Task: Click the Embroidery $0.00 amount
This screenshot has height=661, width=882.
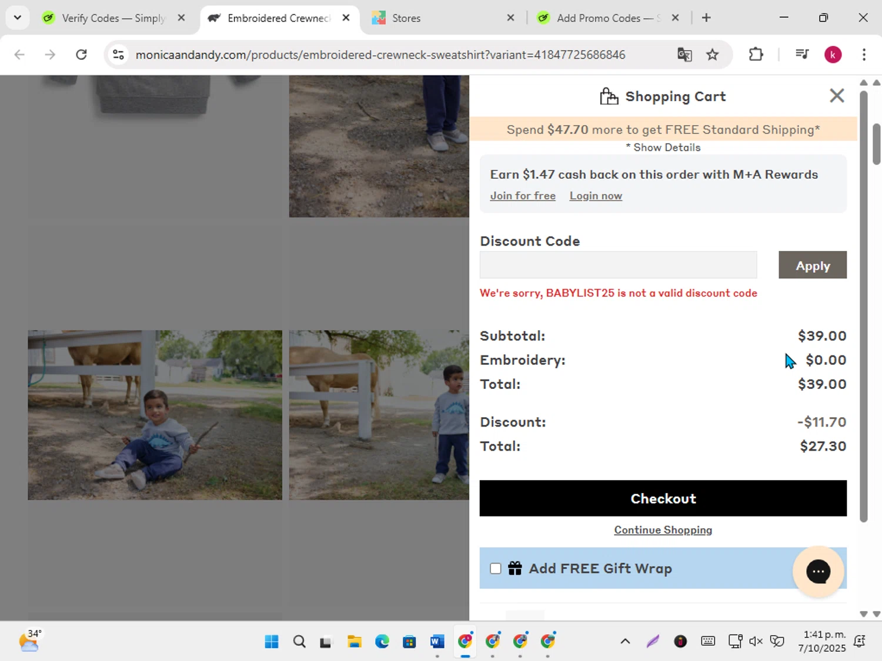Action: coord(826,360)
